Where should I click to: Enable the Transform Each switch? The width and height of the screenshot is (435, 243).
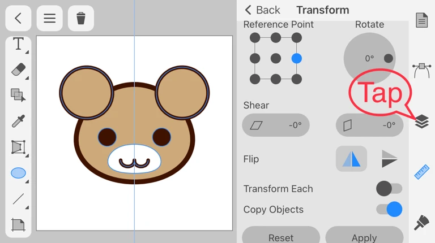[x=389, y=189]
